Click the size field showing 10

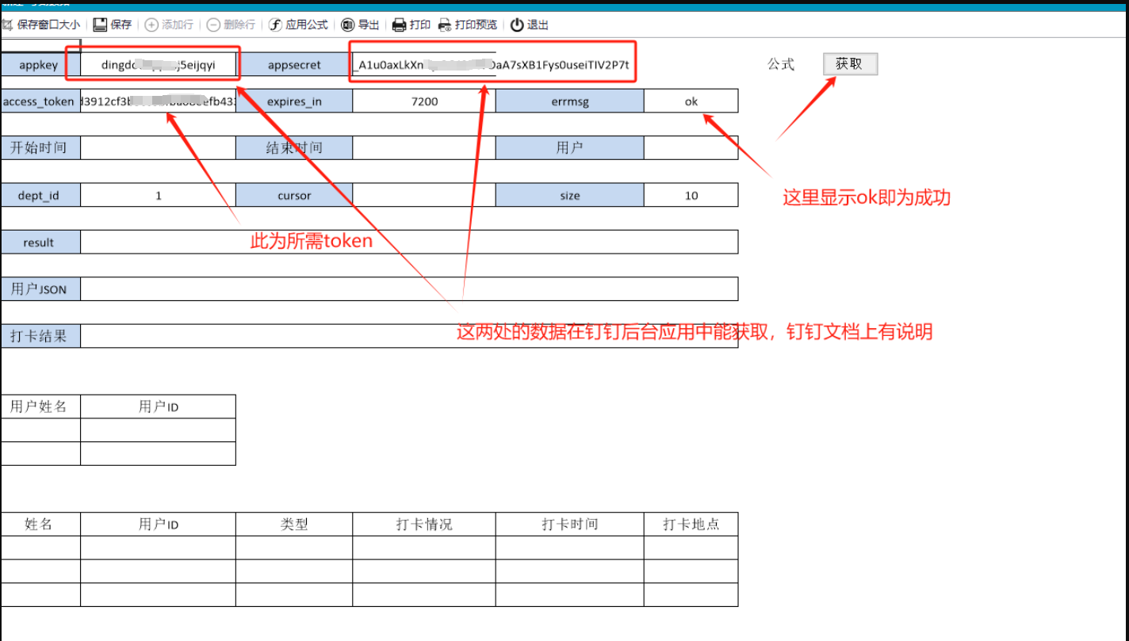(x=691, y=196)
